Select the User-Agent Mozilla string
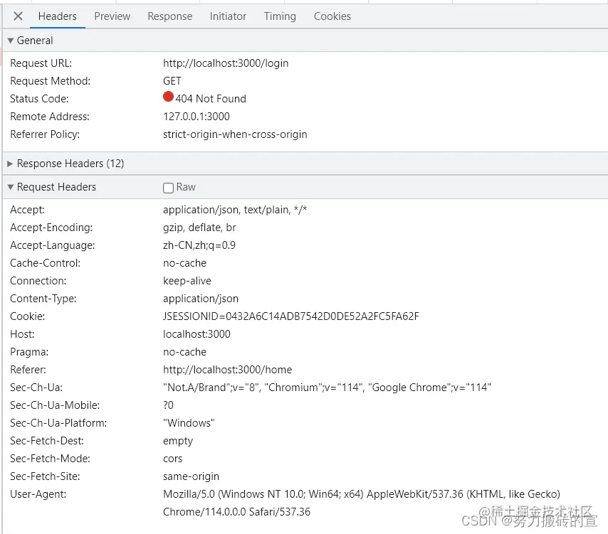The height and width of the screenshot is (534, 608). (x=362, y=503)
